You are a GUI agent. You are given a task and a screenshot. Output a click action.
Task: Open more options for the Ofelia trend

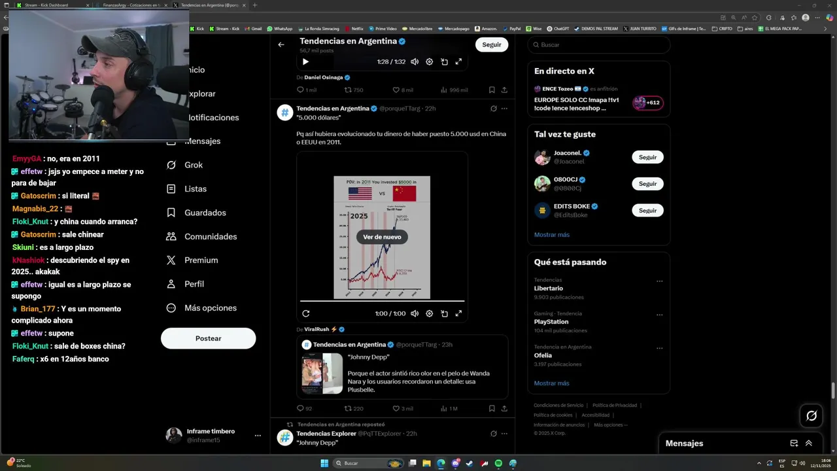pos(659,349)
